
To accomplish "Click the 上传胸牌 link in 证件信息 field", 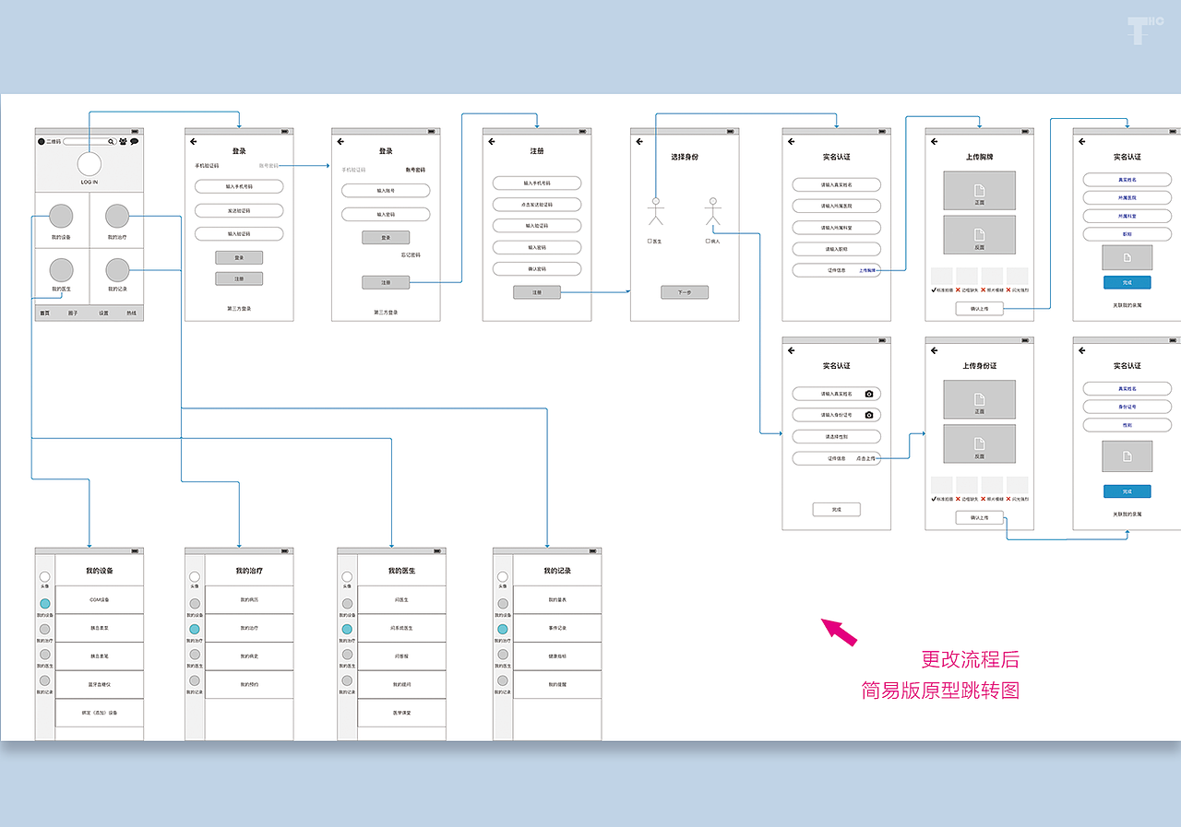I will (x=868, y=270).
